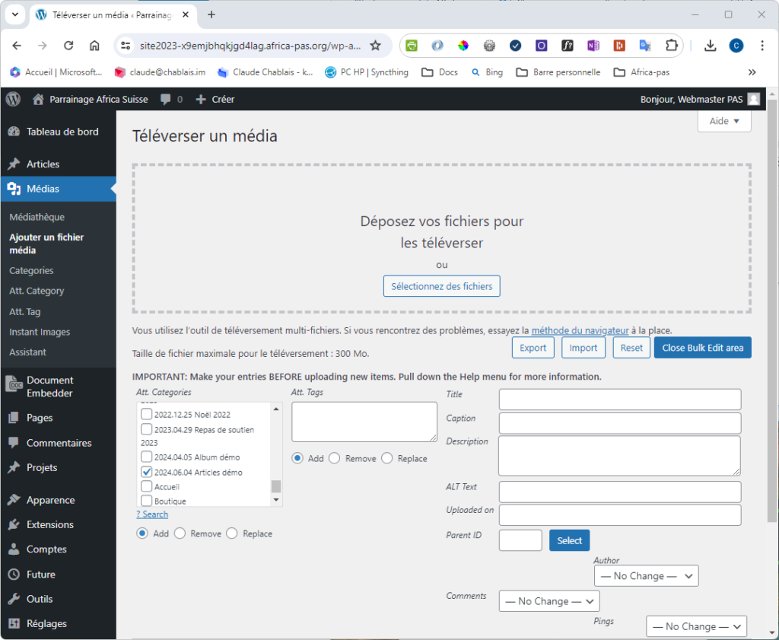Uncheck the 2024.06.04 Articles démo category
Screen dimensions: 779x640
point(147,472)
